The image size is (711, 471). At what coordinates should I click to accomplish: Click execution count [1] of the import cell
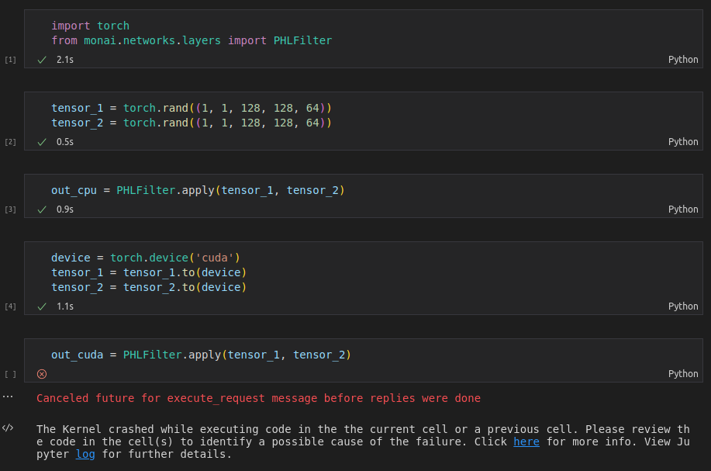[x=9, y=59]
